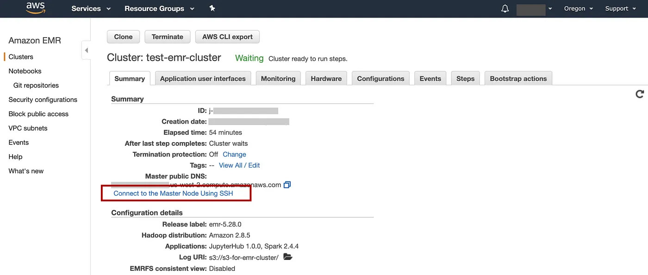This screenshot has width=648, height=275.
Task: Open Block public access in sidebar
Action: [x=38, y=114]
